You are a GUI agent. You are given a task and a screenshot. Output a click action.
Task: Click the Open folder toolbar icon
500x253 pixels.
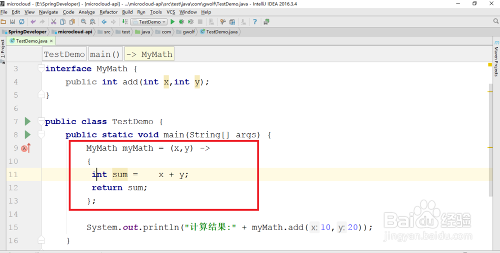coord(3,21)
